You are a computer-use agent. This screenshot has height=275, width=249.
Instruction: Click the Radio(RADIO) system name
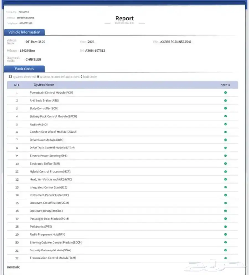pos(38,125)
